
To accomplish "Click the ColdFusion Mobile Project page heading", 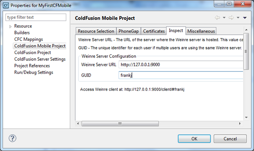I will click(x=105, y=18).
